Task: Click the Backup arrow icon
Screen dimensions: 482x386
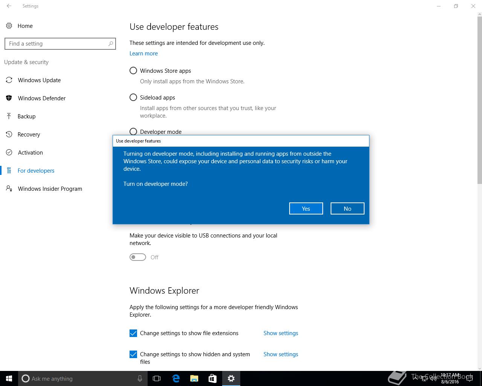Action: pos(9,116)
